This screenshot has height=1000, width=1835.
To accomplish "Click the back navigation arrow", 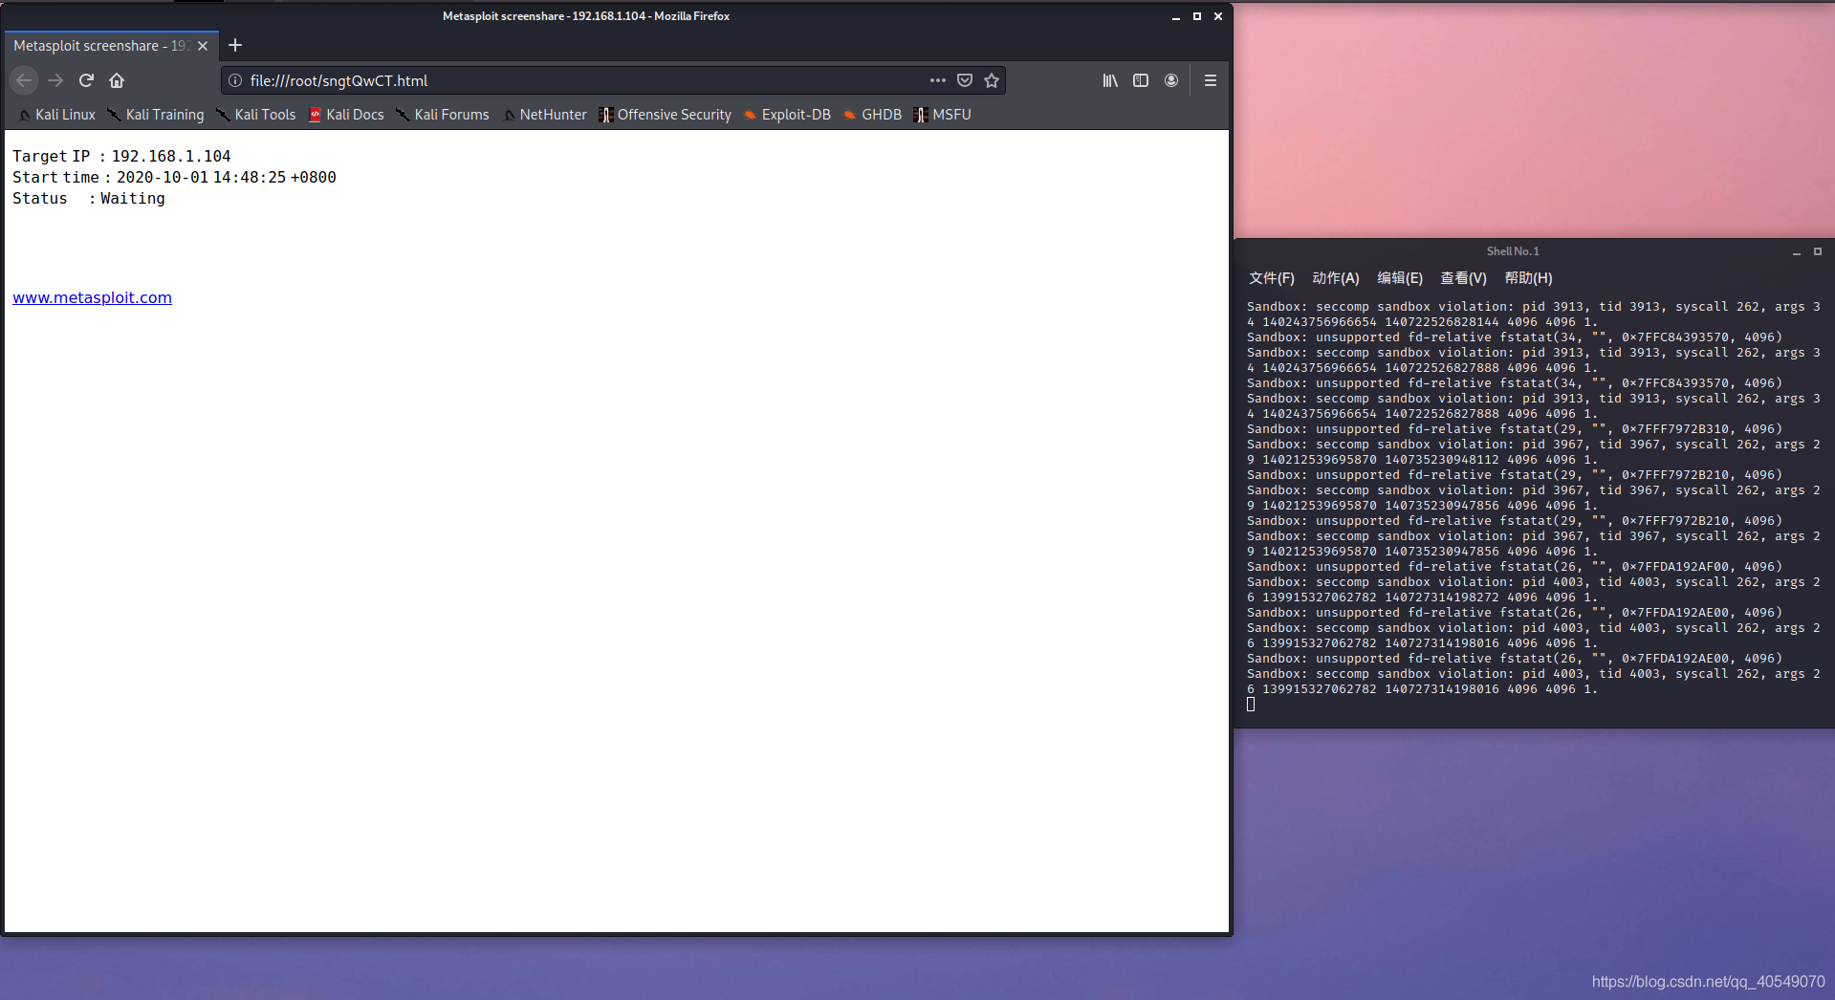I will point(25,80).
